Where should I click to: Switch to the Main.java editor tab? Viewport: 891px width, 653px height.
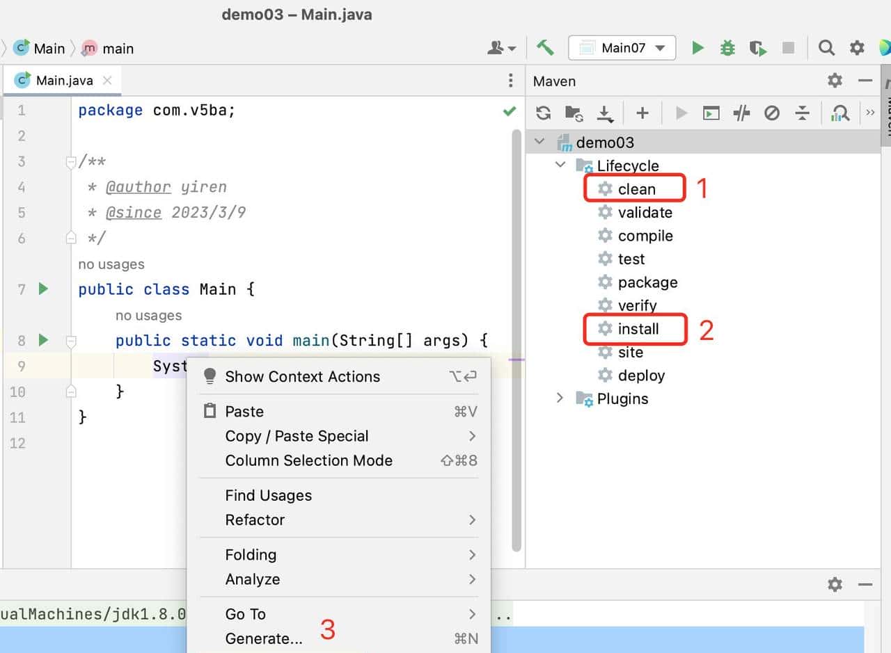click(x=63, y=81)
